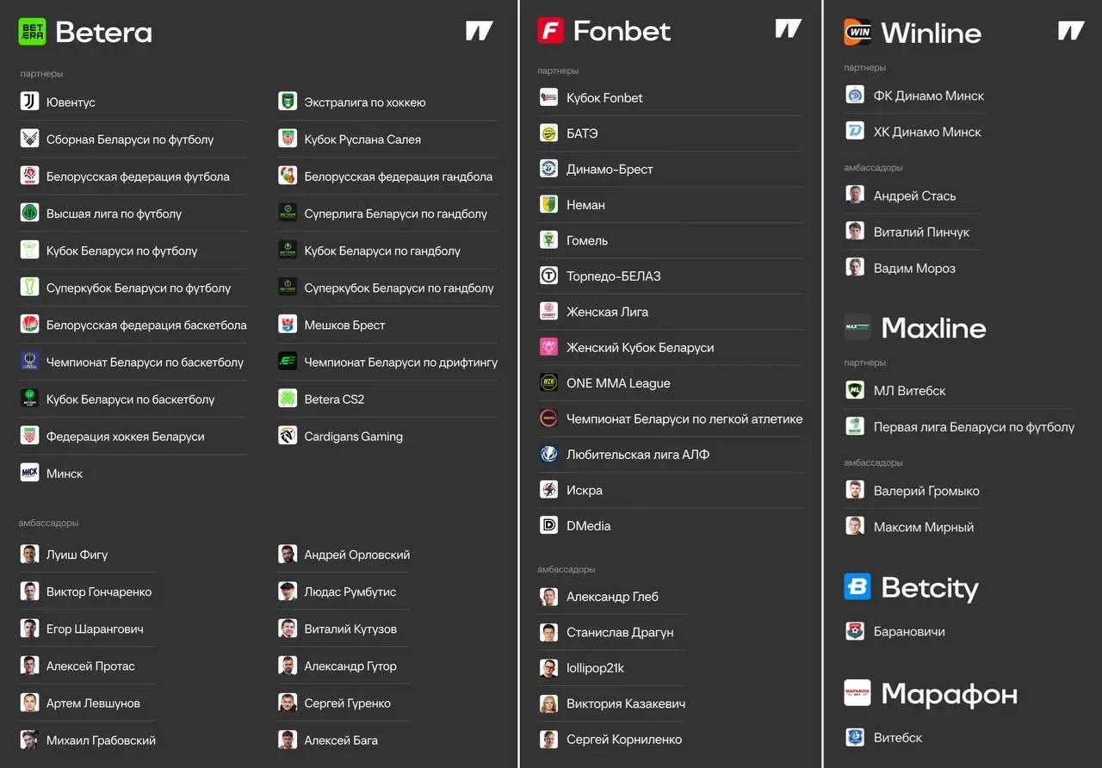The height and width of the screenshot is (768, 1102).
Task: Click the text 'Алексей Бага'
Action: tap(341, 740)
